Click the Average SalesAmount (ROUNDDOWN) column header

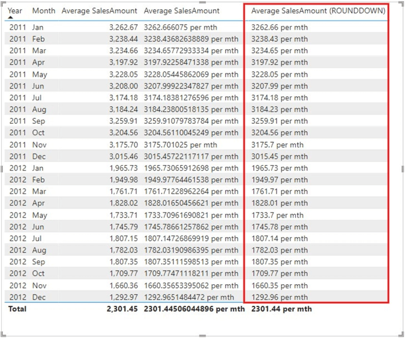[318, 10]
